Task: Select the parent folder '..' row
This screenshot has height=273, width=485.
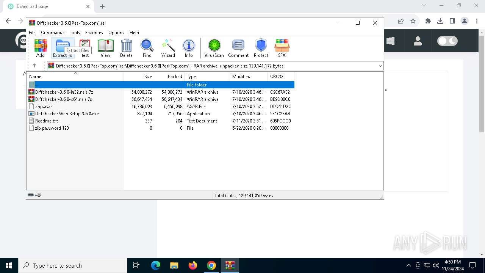Action: pos(161,85)
